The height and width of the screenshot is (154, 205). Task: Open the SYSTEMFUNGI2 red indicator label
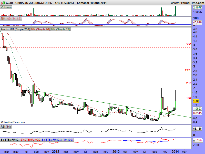coord(30,140)
